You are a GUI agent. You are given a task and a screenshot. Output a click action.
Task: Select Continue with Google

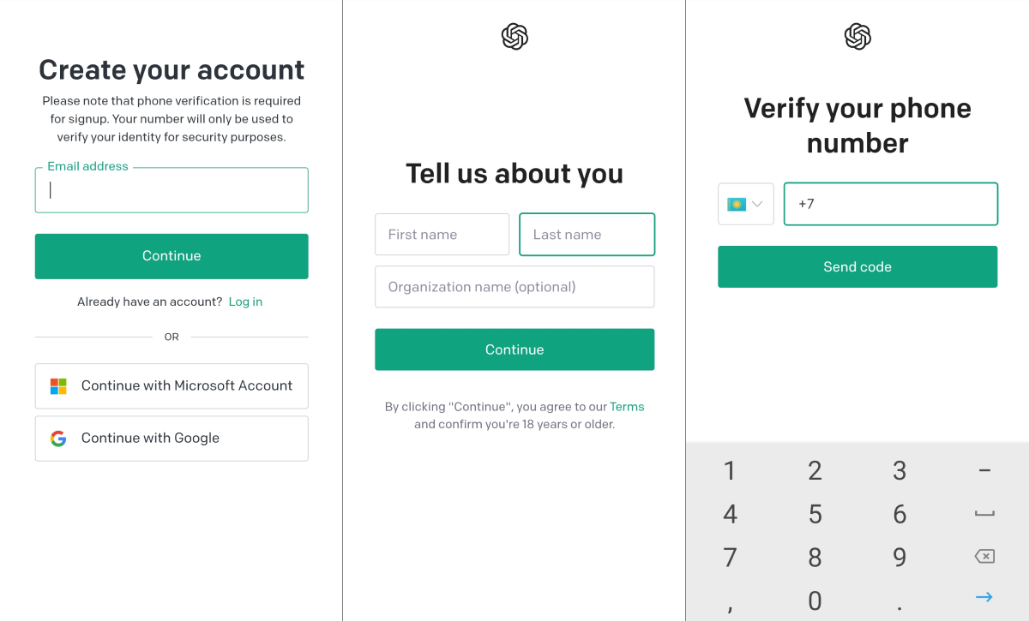click(171, 439)
